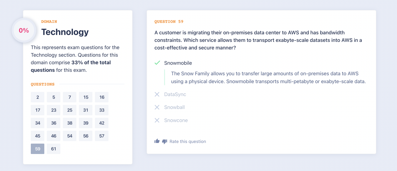Select the DataSync answer option

pos(175,94)
